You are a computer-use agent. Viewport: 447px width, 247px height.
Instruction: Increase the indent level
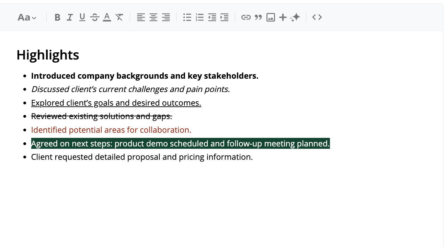225,17
